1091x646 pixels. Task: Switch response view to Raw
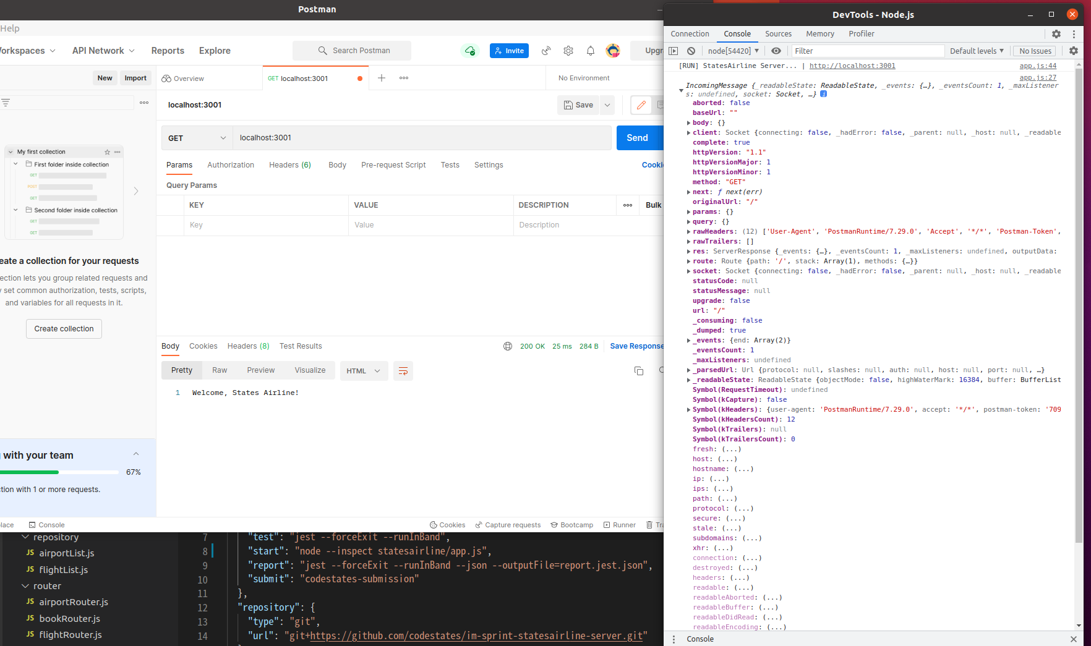(220, 370)
